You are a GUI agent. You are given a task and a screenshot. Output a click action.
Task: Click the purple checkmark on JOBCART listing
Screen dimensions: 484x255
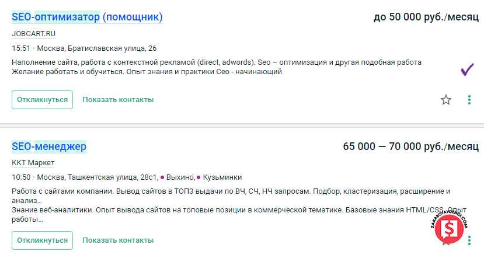[467, 69]
